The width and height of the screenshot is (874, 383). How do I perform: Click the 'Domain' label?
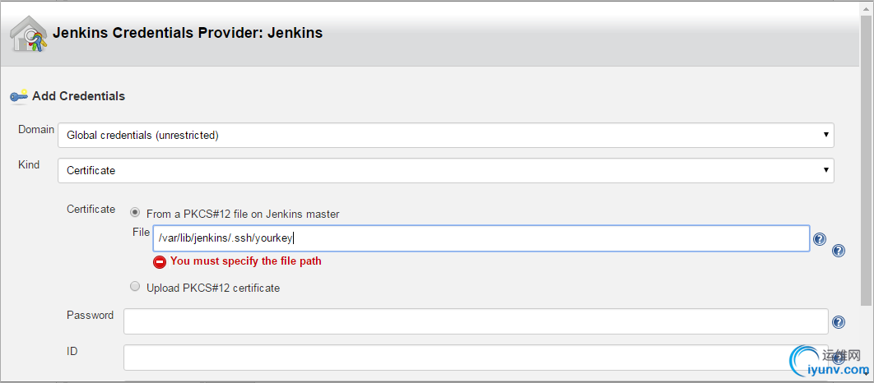pyautogui.click(x=36, y=130)
